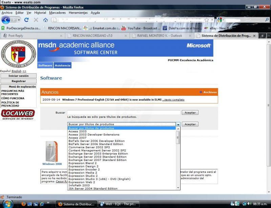The image size is (271, 208).
Task: Open the DaleYa.com bookmark
Action: tap(183, 28)
